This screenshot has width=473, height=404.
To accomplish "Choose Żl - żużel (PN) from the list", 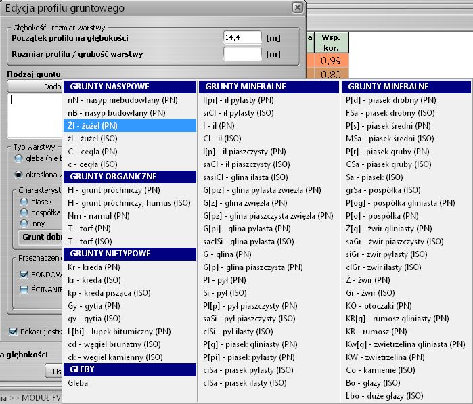I will tap(93, 125).
